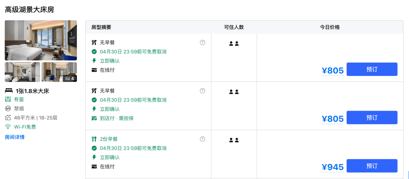Viewport: 409px width, 179px height.
Task: Click the ¥945 price for details
Action: (x=333, y=167)
